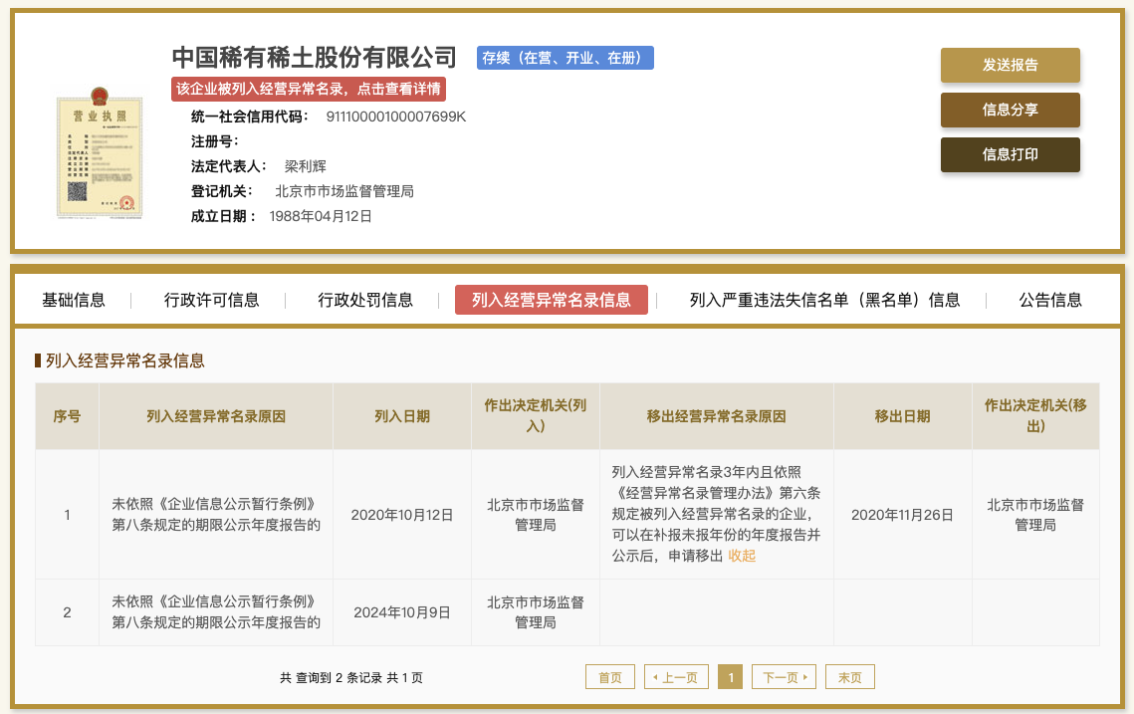Open the 列入严重违法失信名单（黑名单）信息 tab
Screen dimensions: 1134x714
pyautogui.click(x=824, y=300)
